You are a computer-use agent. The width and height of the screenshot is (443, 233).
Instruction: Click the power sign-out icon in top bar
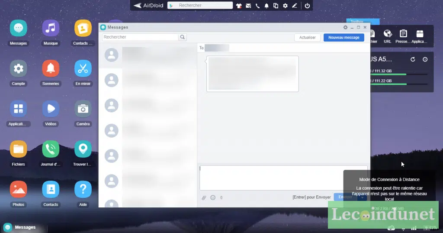pos(307,6)
